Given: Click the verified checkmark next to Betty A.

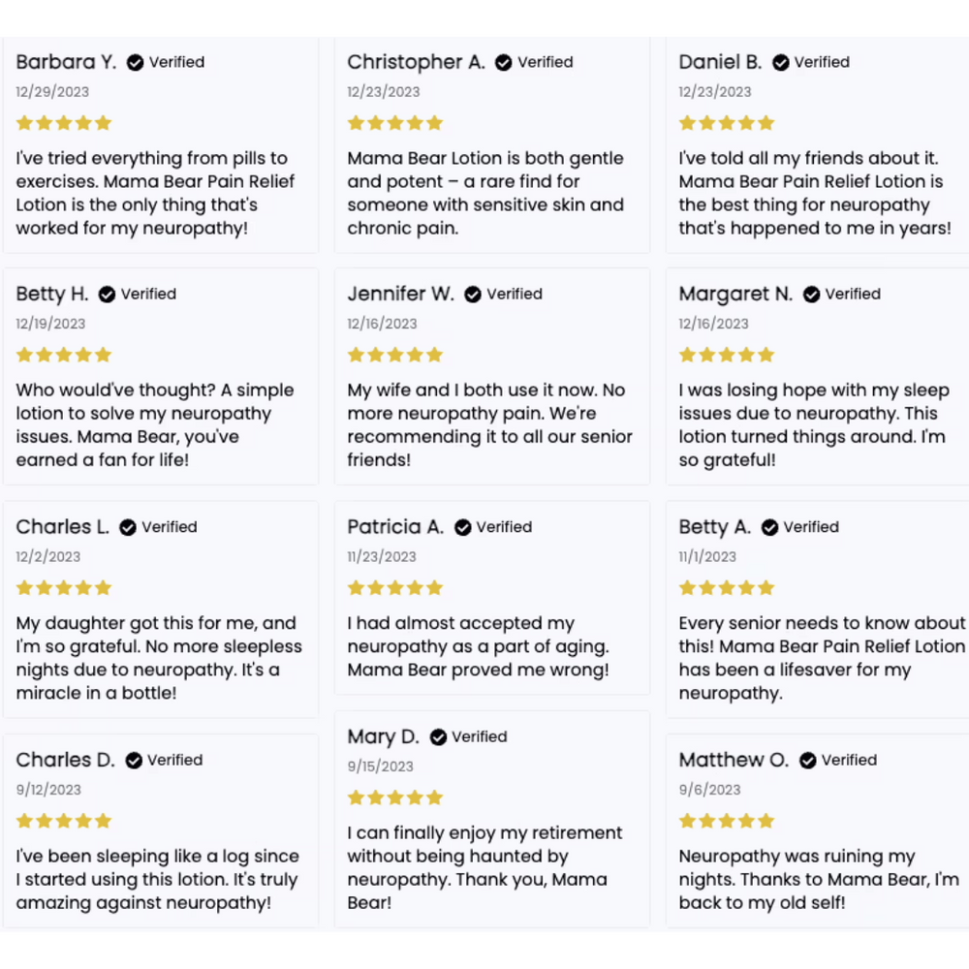Looking at the screenshot, I should click(x=770, y=527).
